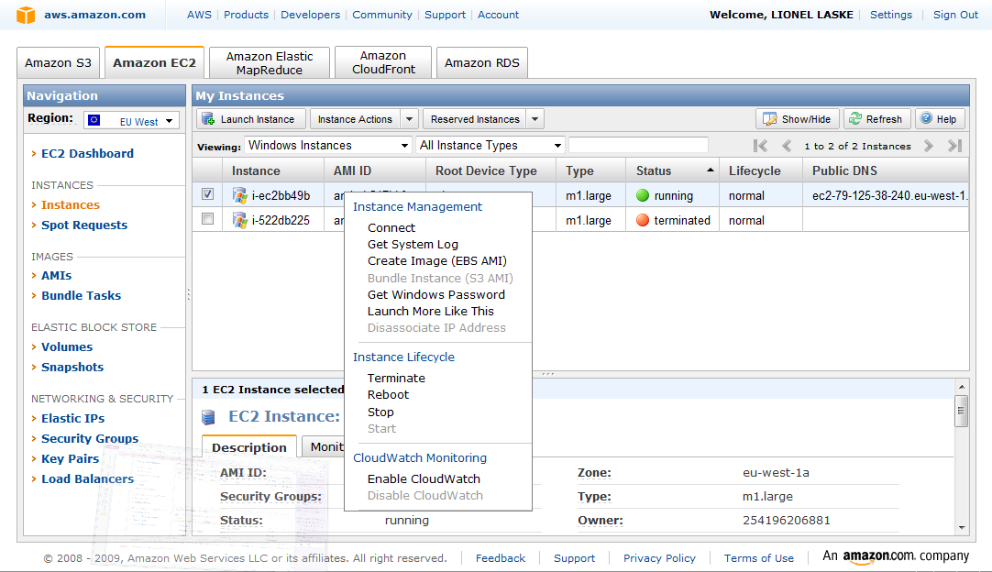The width and height of the screenshot is (992, 572).
Task: Go to the last page of instances
Action: pos(954,146)
